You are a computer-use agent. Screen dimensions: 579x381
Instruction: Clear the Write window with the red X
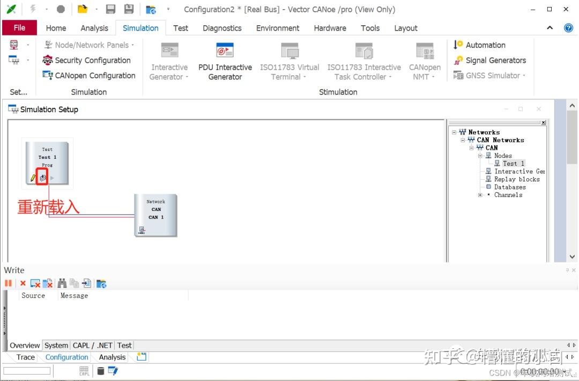tap(23, 283)
